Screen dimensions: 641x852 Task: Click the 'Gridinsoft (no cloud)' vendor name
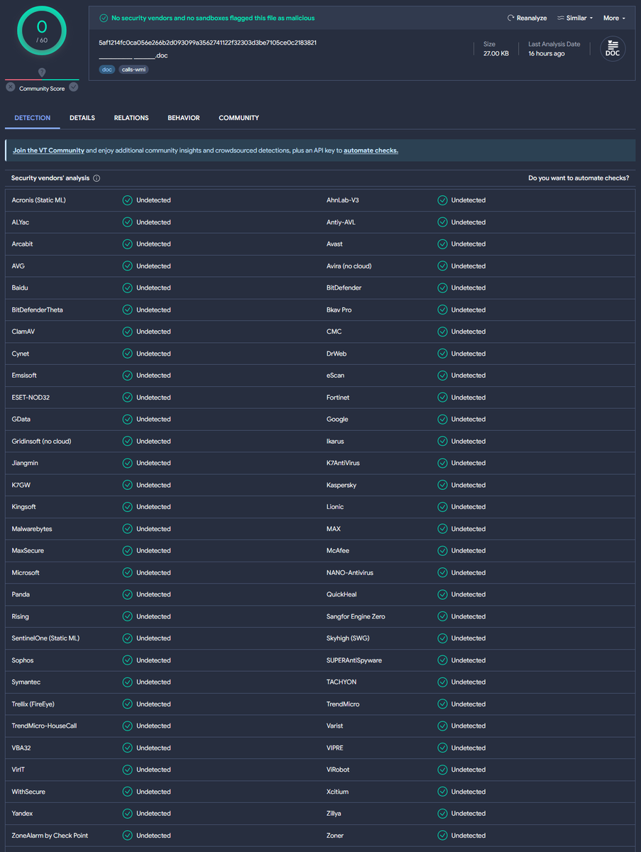(41, 441)
